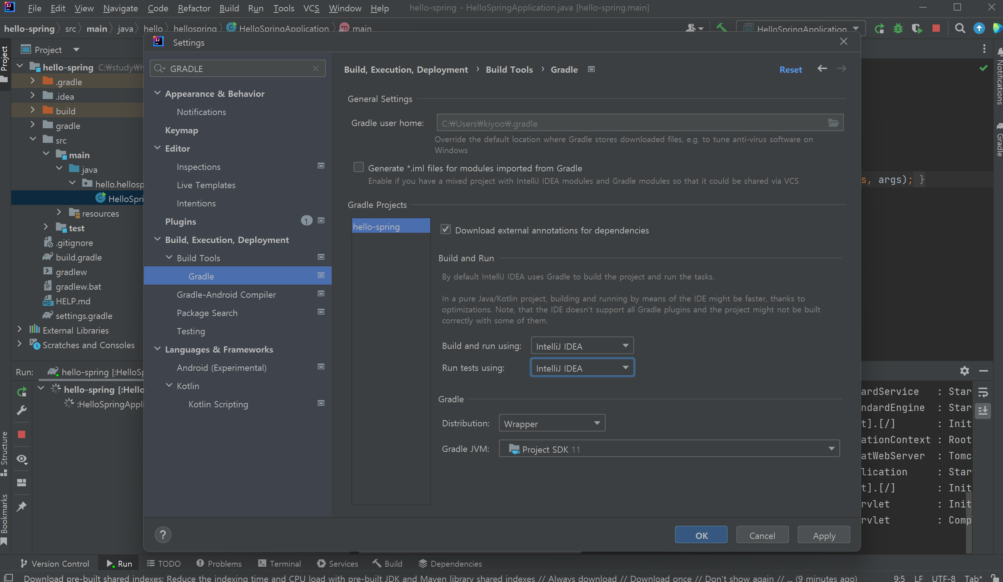Navigate back arrow in Settings dialog

tap(822, 69)
